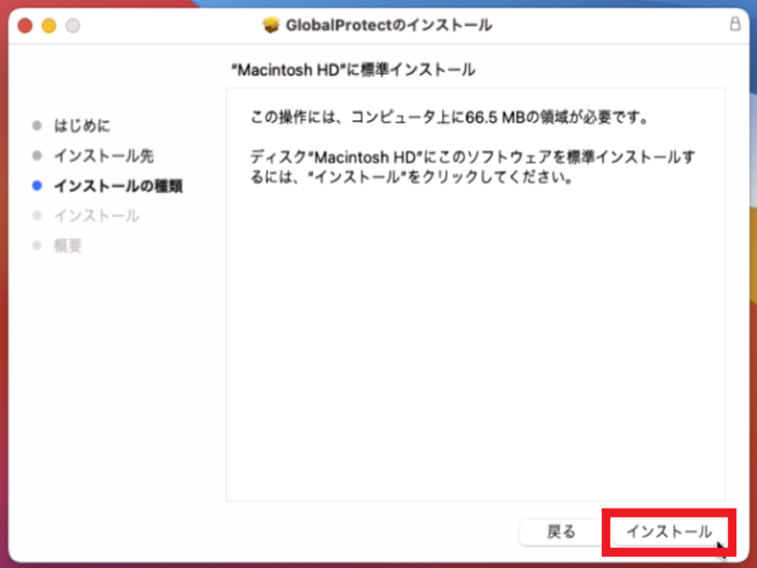
Task: Click the gray bullet beside インストール先
Action: click(37, 155)
